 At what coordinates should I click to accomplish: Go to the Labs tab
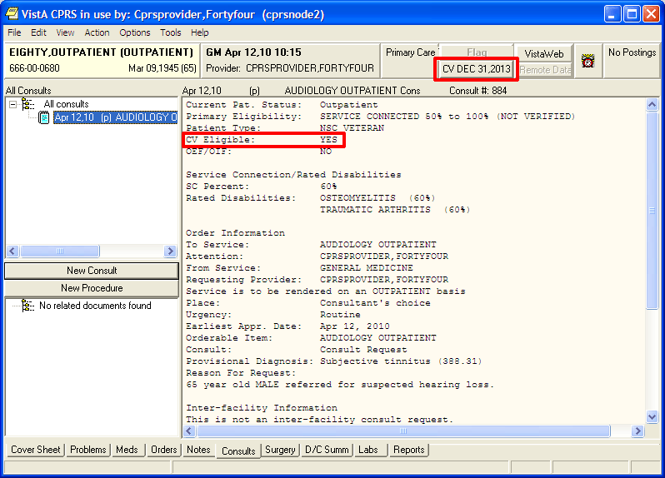click(367, 450)
